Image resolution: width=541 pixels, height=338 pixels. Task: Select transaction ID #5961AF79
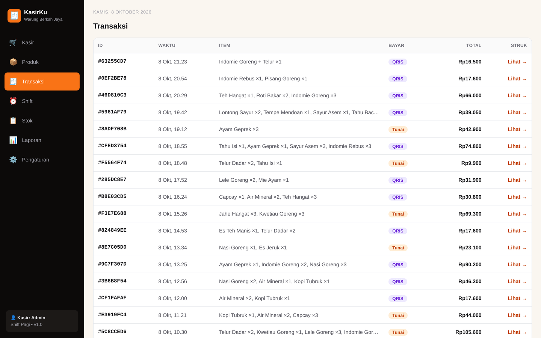[x=112, y=112]
